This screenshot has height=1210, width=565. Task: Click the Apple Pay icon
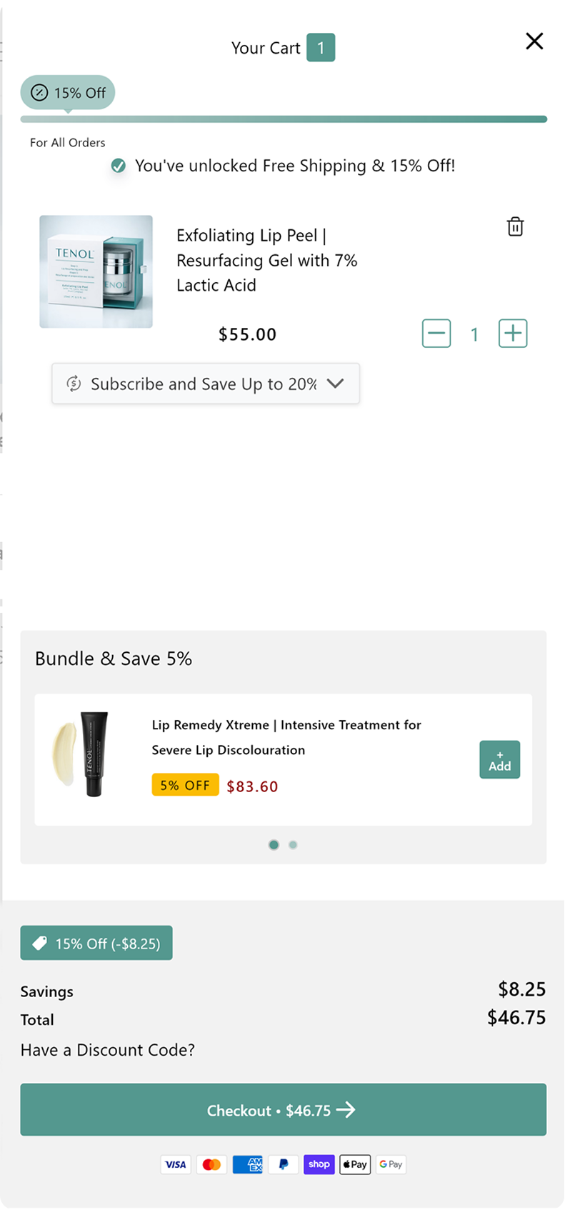355,1165
